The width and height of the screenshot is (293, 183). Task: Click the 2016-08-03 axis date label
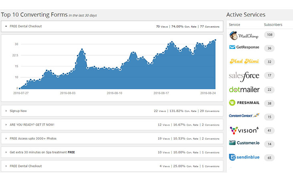[x=68, y=93]
